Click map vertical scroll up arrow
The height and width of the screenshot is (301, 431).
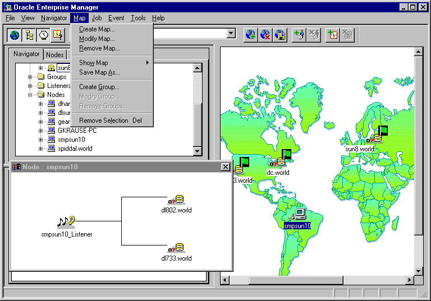pos(419,52)
